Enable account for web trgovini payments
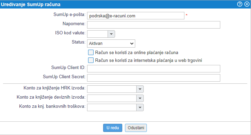Viewport: 251px width, 135px height. click(91, 60)
